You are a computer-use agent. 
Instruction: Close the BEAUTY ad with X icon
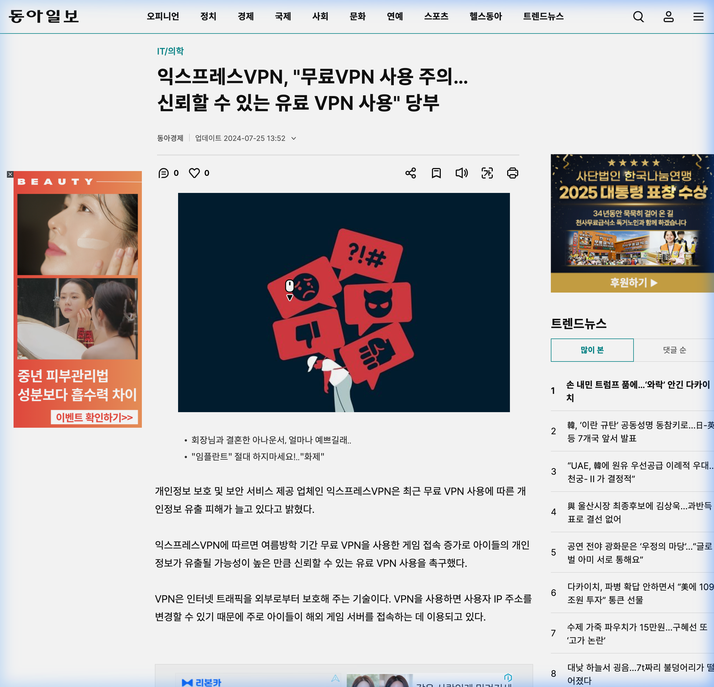click(x=10, y=174)
